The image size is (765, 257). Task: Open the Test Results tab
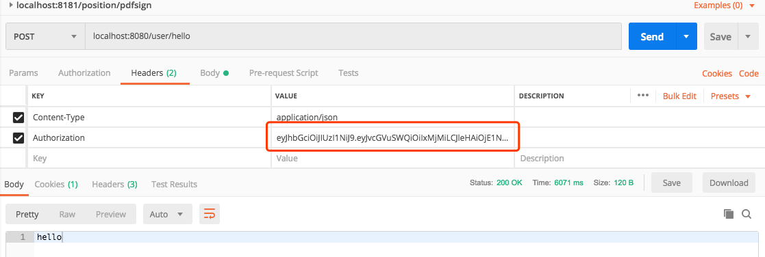(x=174, y=184)
